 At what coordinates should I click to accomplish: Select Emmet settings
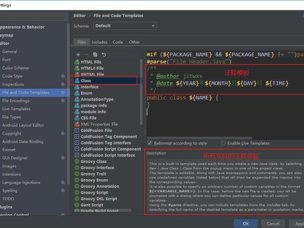click(9, 150)
